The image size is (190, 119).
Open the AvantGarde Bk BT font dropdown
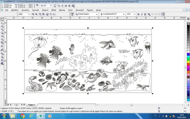[x=124, y=14]
